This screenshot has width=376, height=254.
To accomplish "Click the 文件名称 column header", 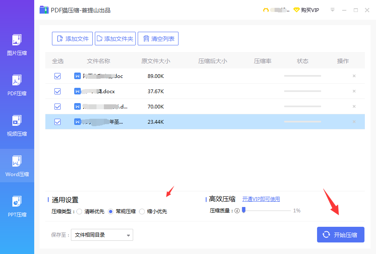I will coord(98,61).
